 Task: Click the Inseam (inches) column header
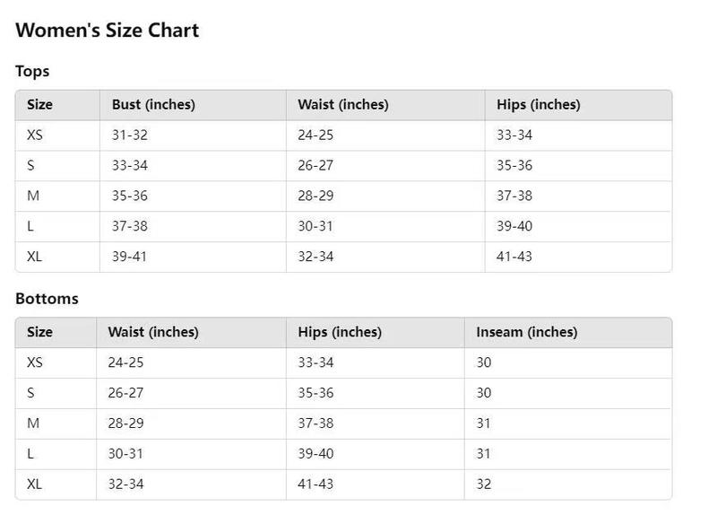tap(527, 332)
